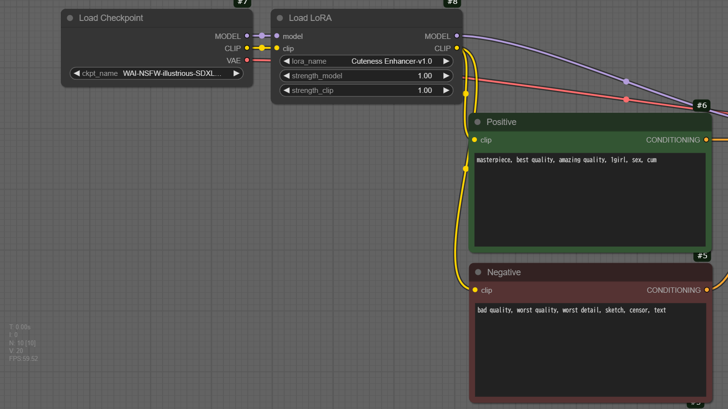Select the Load LoRA node title bar
Image resolution: width=728 pixels, height=409 pixels.
tap(365, 18)
